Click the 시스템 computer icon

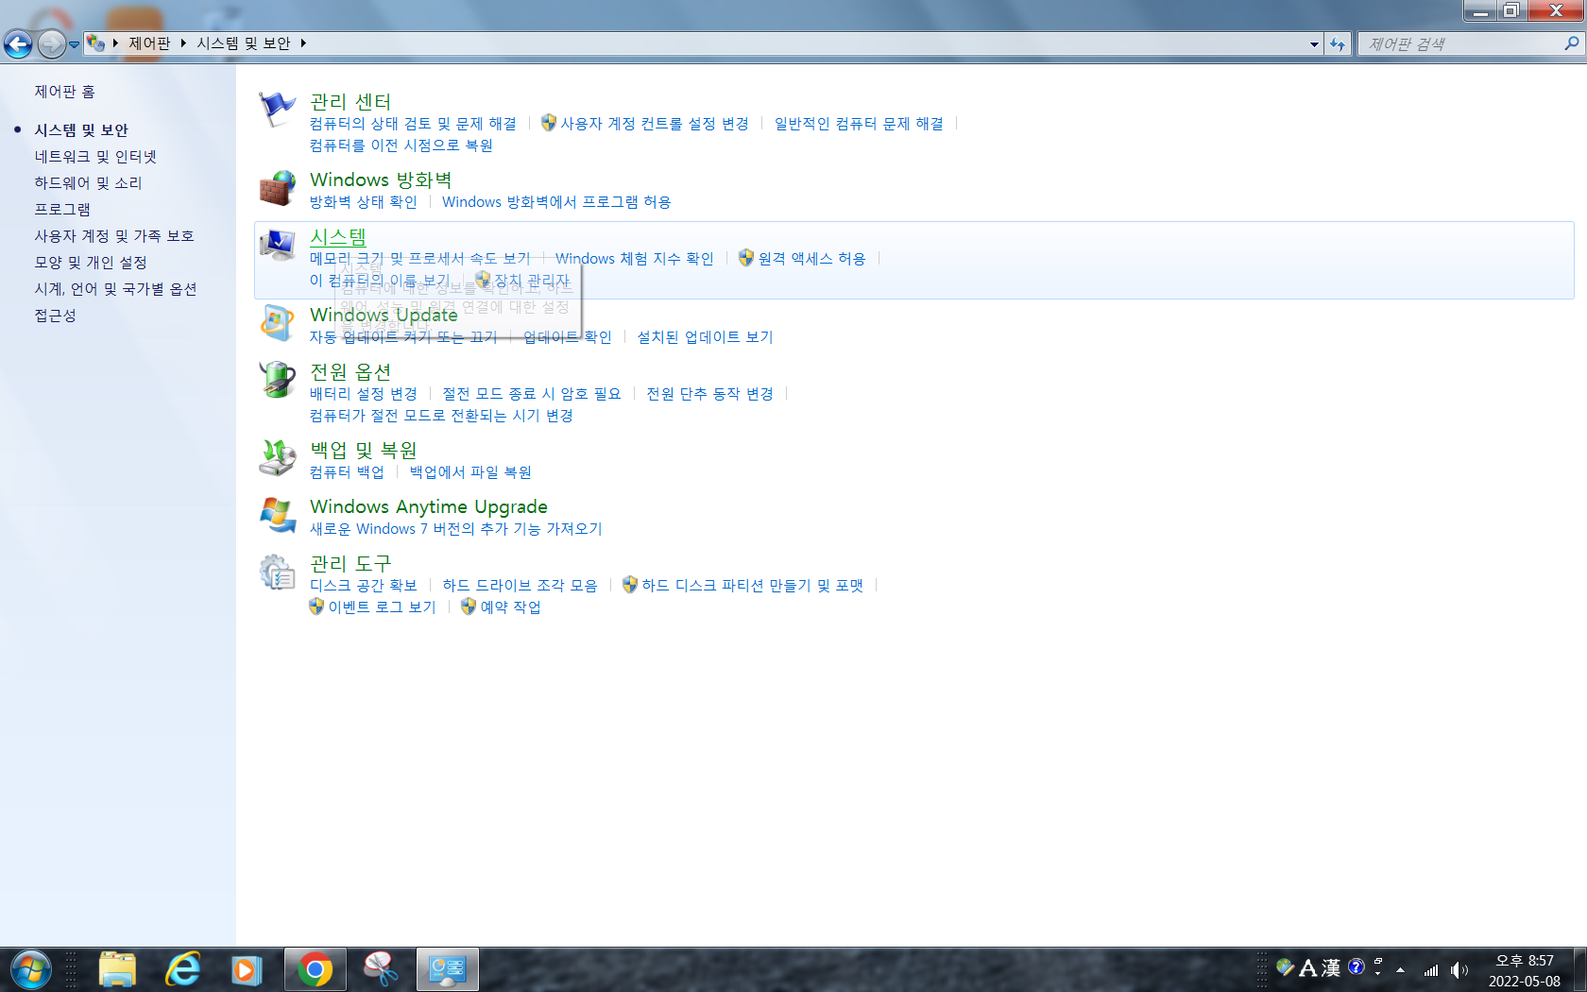[x=277, y=245]
